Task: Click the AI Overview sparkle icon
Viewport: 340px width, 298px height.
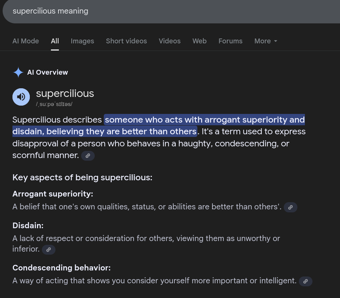Action: point(18,72)
